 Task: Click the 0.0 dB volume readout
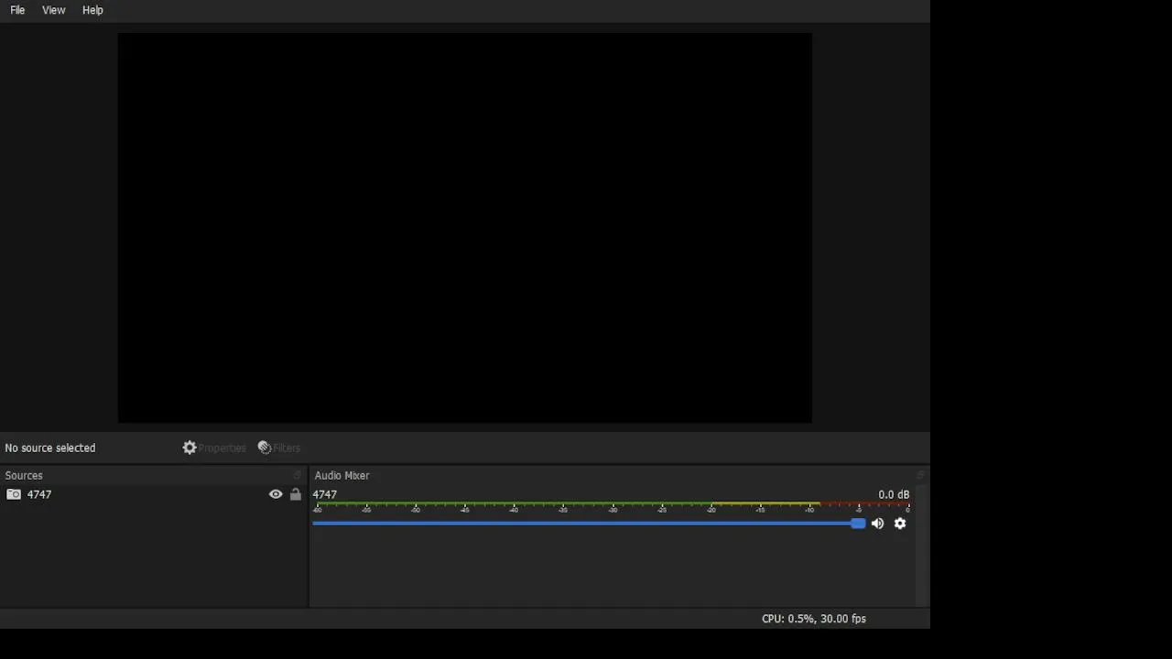tap(894, 494)
